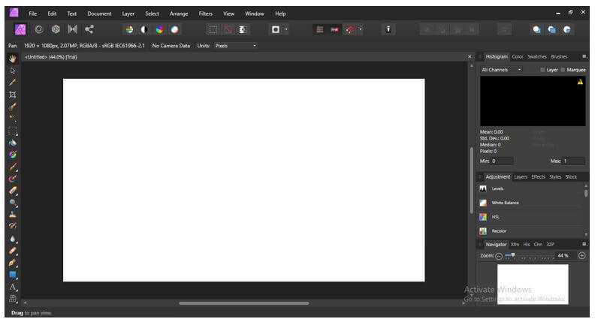Screen dimensions: 604x325
Task: Choose the Flood Select magic wand tool
Action: [13, 119]
